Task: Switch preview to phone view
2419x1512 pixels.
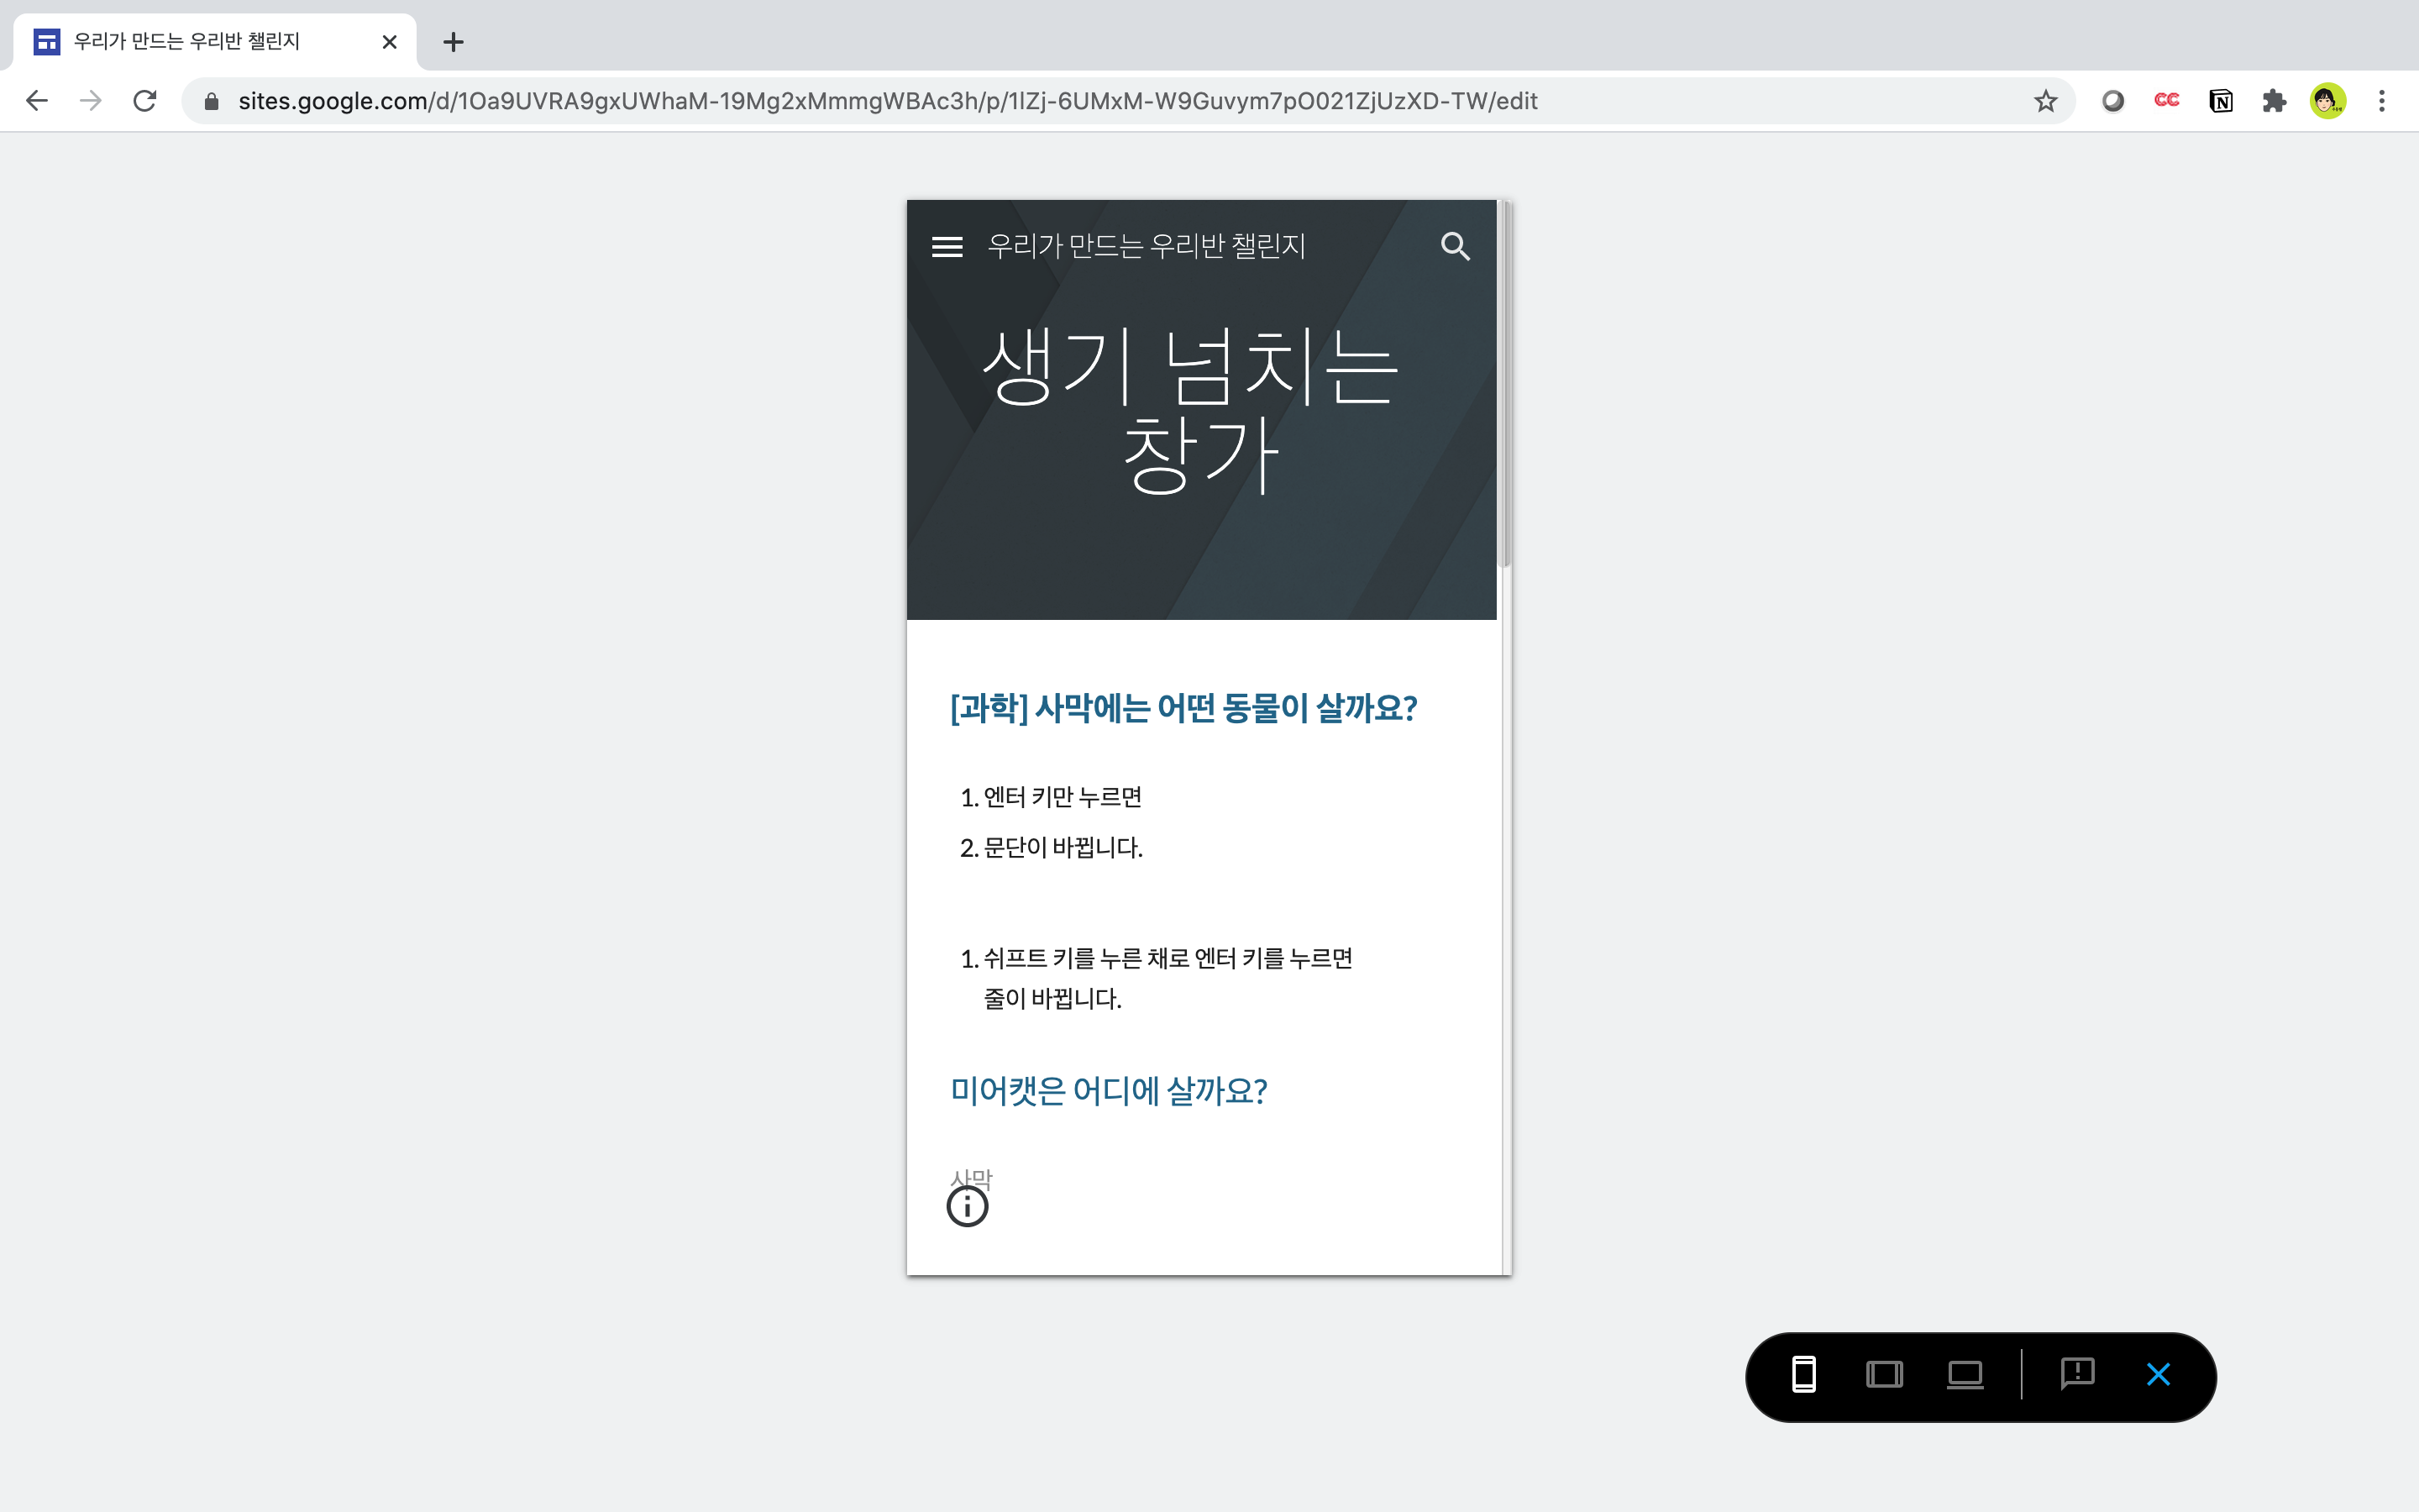Action: click(1803, 1375)
